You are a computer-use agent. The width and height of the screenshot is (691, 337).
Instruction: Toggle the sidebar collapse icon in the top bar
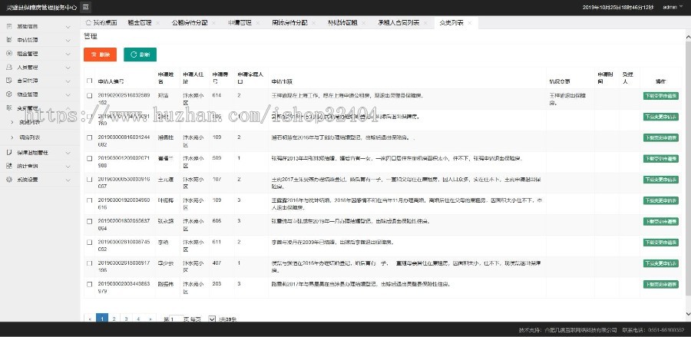[x=86, y=7]
